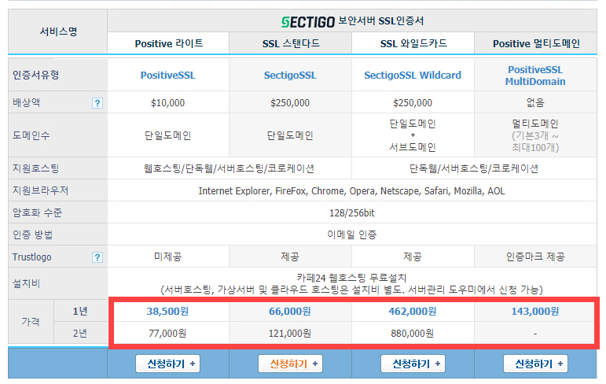The height and width of the screenshot is (384, 606).
Task: Click the 인증 방법 row label
Action: coord(32,234)
